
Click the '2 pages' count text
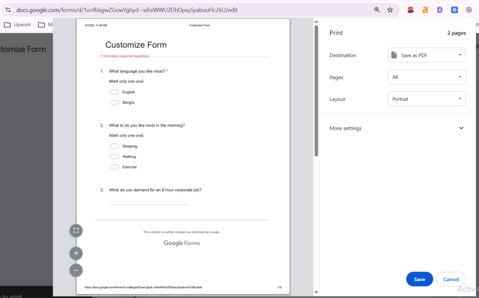(x=457, y=33)
